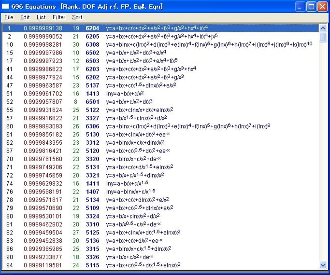The image size is (330, 275).
Task: Open the List menu
Action: [41, 17]
